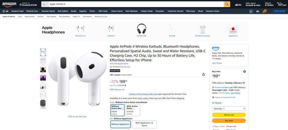Visit the Apple Store link
Screen dimensions: 288x130
pyautogui.click(x=119, y=64)
